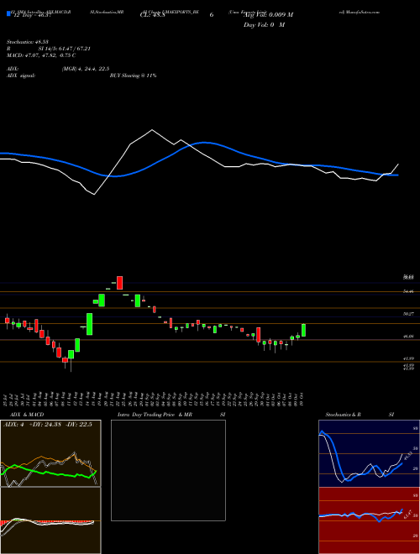Select the '(MGR) 4, 24.4, 22.5' ADX values

86,69
